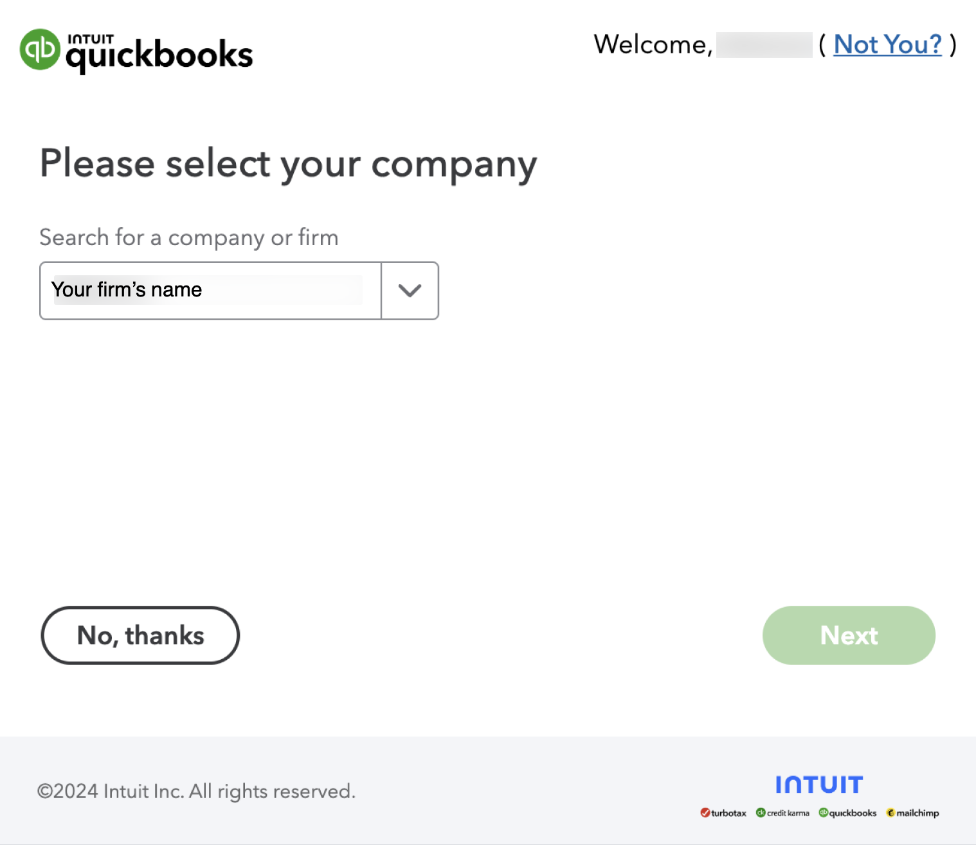This screenshot has height=845, width=976.
Task: Click the Welcome greeting text
Action: point(653,44)
